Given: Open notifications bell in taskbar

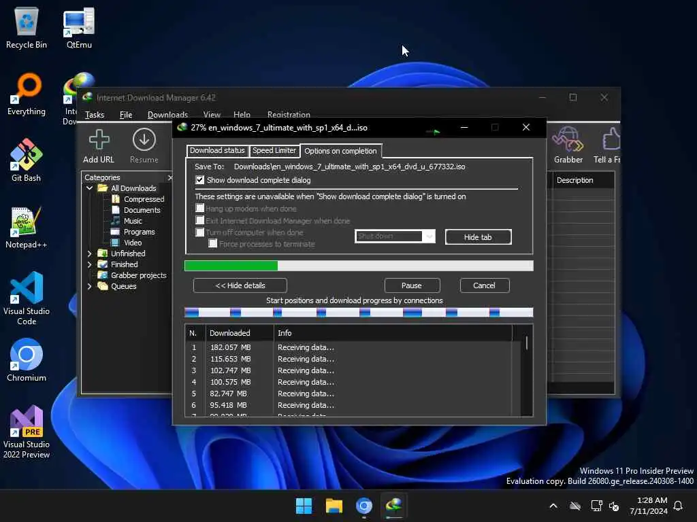Looking at the screenshot, I should 679,506.
